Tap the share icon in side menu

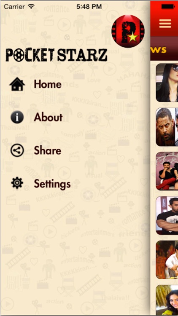point(17,150)
